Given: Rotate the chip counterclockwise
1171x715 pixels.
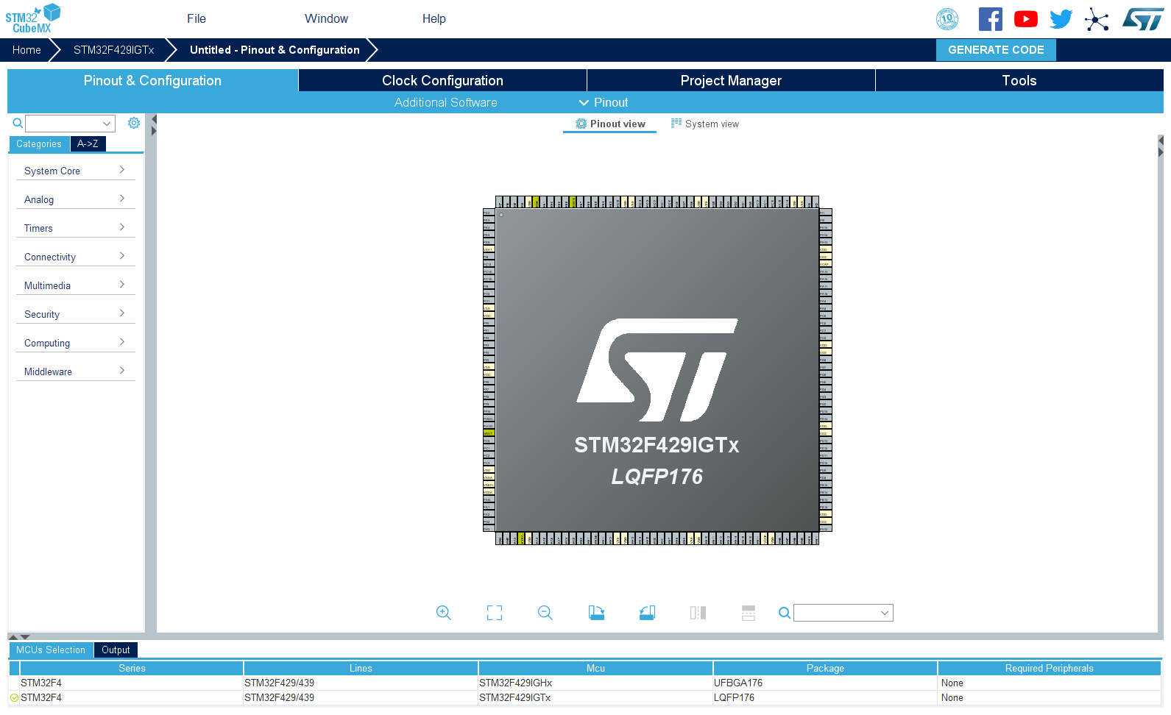Looking at the screenshot, I should pyautogui.click(x=648, y=613).
